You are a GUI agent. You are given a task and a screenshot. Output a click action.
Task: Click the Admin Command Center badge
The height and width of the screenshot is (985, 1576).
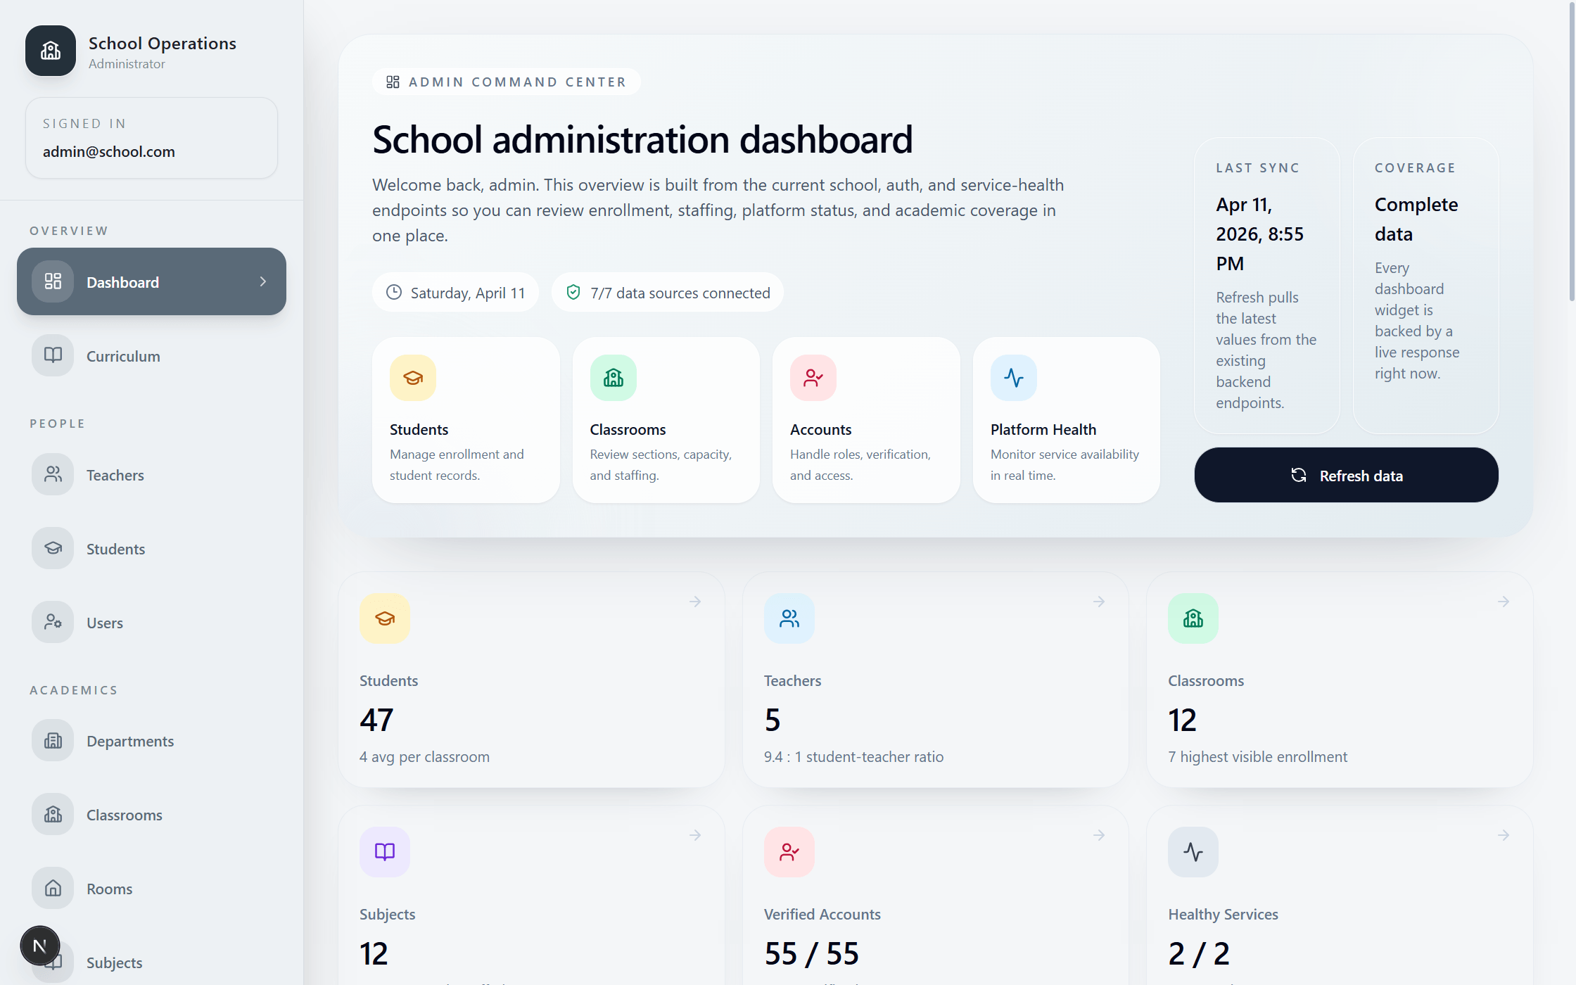(506, 82)
